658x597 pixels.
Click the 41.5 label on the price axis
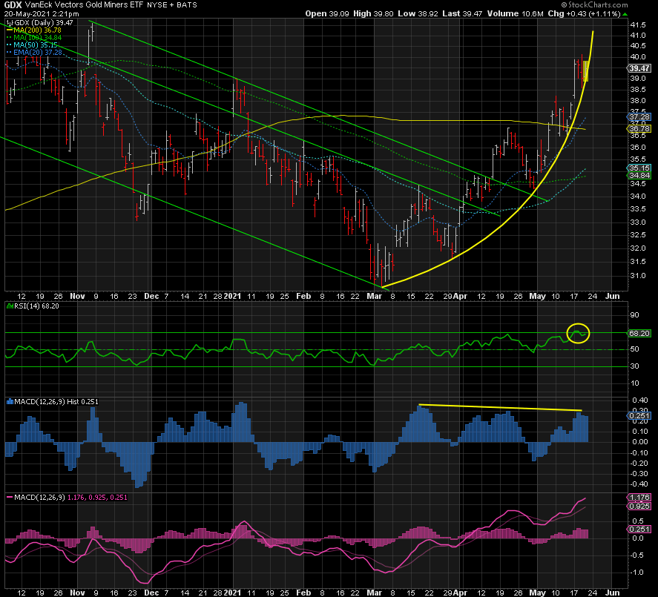click(x=637, y=24)
